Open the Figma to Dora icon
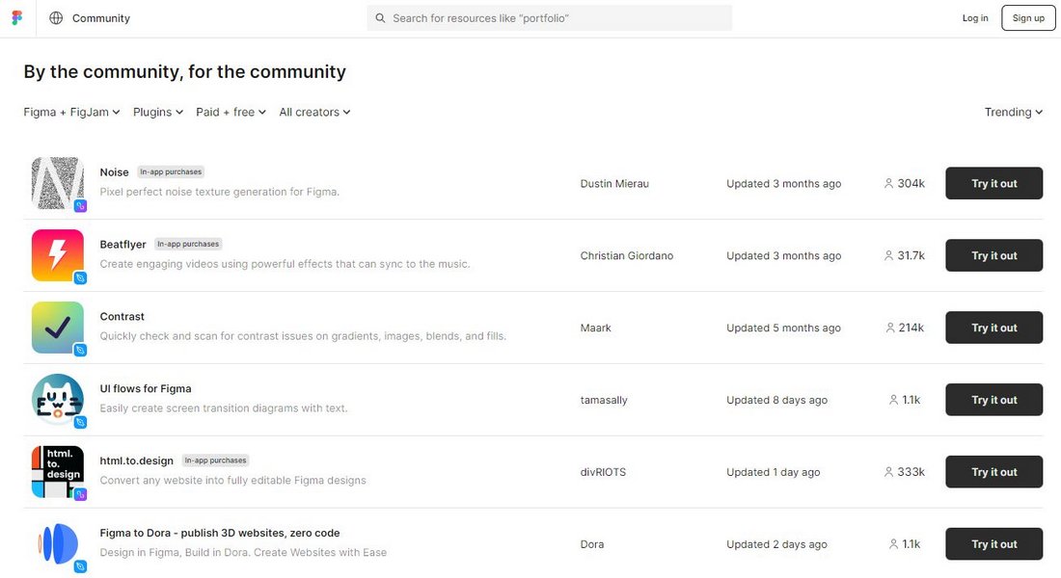Image resolution: width=1061 pixels, height=578 pixels. (58, 544)
